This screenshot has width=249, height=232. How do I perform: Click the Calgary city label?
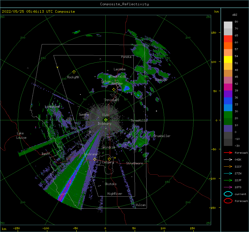108,162
